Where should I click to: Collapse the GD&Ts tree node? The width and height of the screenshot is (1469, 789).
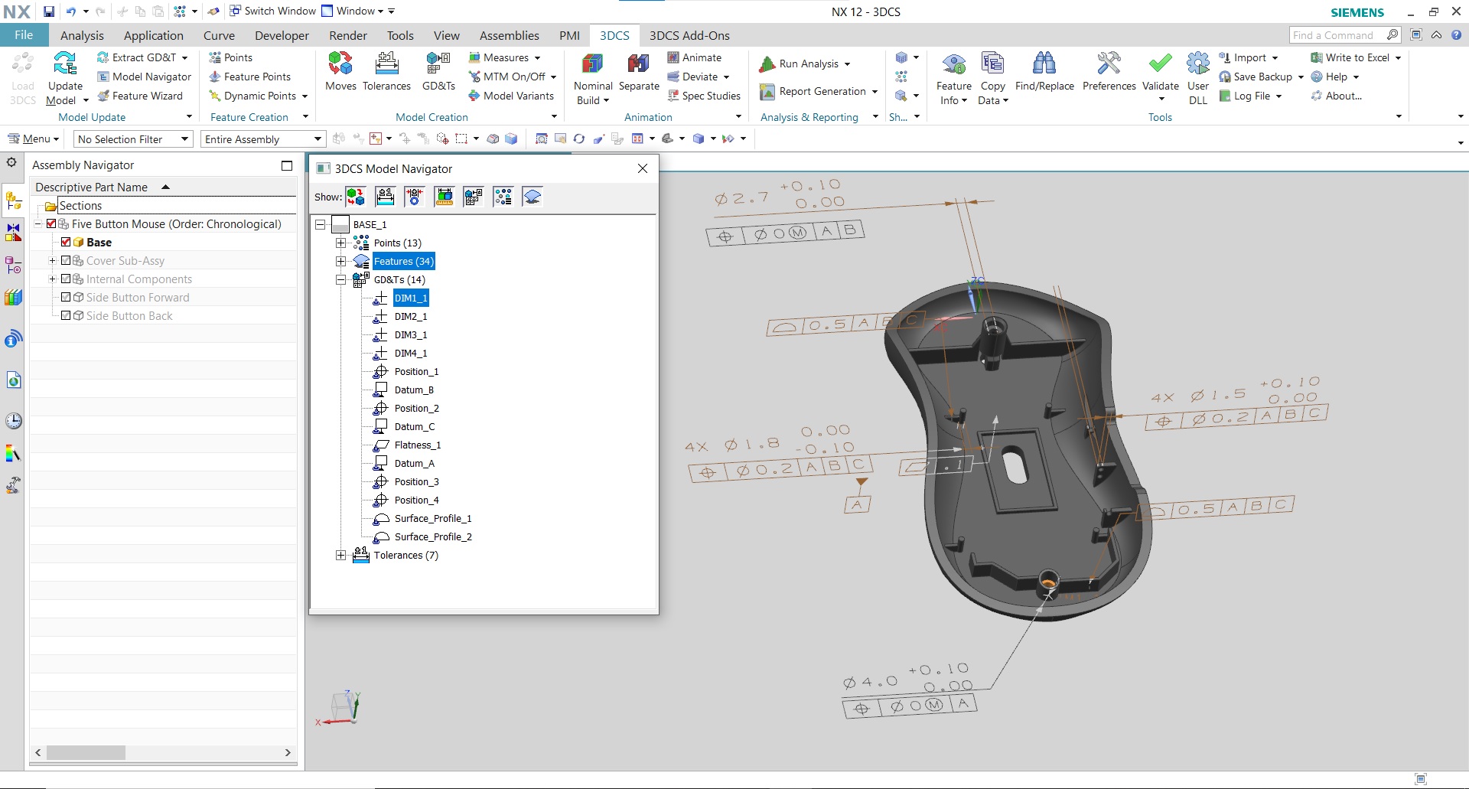pos(341,279)
